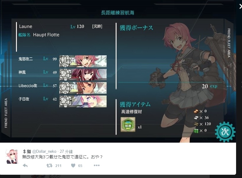Viewport: 242px width, 178px height.
Task: Click the teal gear 次 next button
Action: point(225,132)
